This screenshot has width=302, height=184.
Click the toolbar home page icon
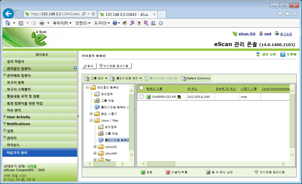8,23
